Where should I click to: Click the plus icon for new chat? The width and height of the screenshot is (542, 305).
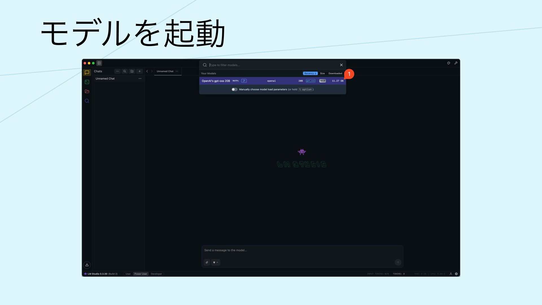(139, 71)
